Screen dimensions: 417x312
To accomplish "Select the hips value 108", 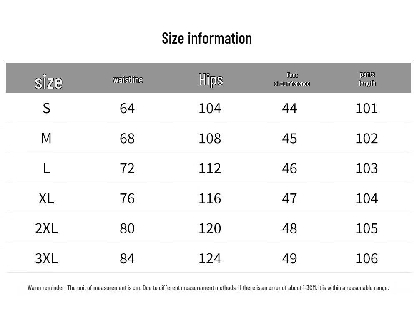I will 210,138.
